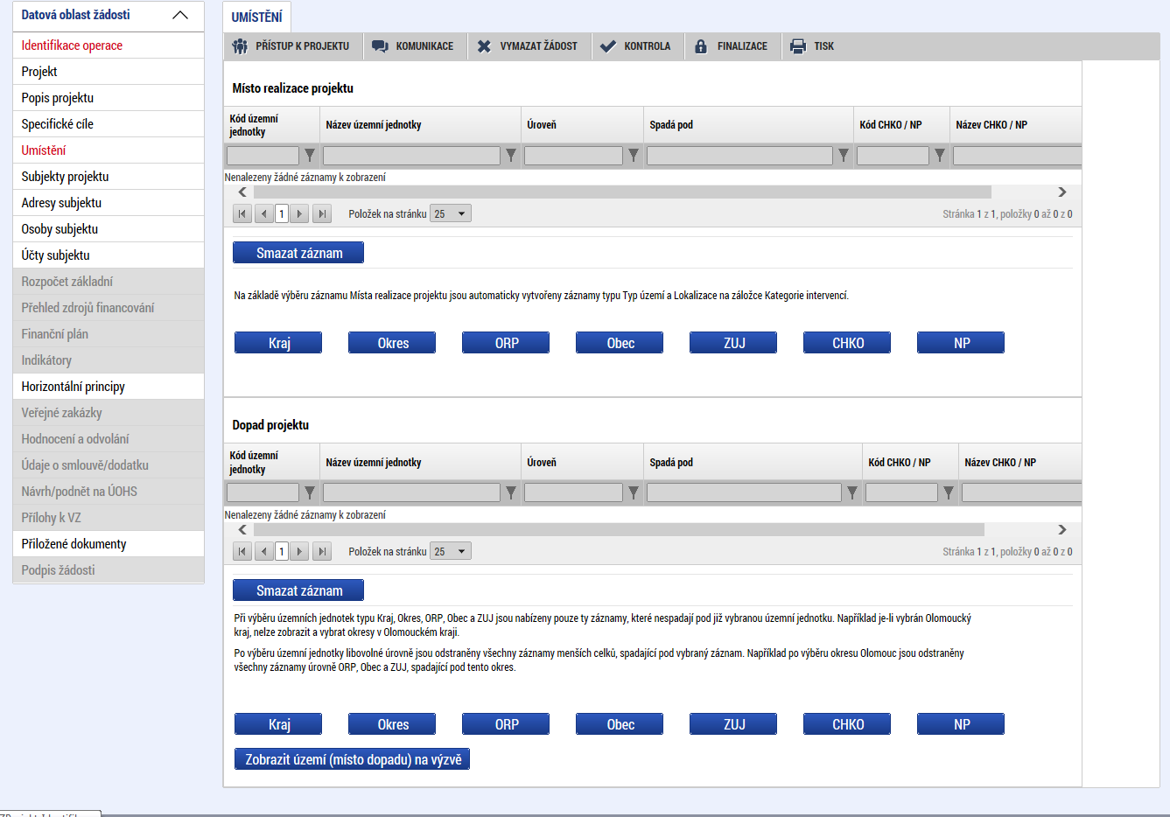Image resolution: width=1170 pixels, height=817 pixels.
Task: Click NP button in Dopad projektu section
Action: tap(961, 724)
